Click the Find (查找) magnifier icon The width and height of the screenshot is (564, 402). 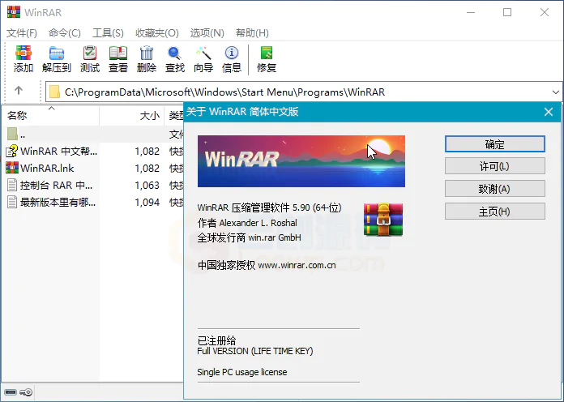click(x=175, y=53)
